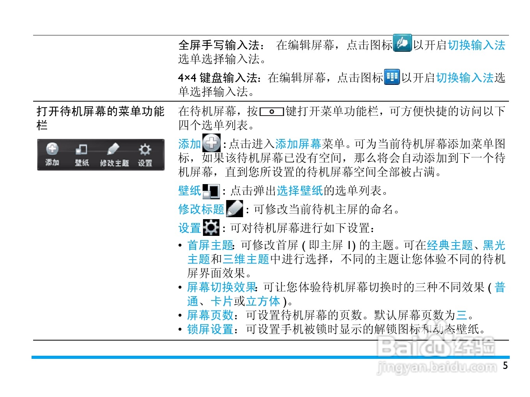Click the 壁纸 icon in menu bar image
The image size is (530, 397).
tap(81, 149)
